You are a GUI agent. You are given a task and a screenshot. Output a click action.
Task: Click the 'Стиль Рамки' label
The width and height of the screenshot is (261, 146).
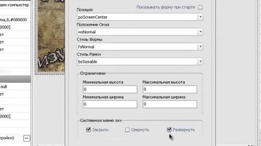point(89,54)
